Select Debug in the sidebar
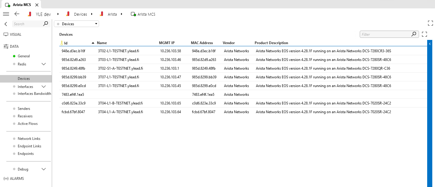Image resolution: width=435 pixels, height=187 pixels. [23, 169]
